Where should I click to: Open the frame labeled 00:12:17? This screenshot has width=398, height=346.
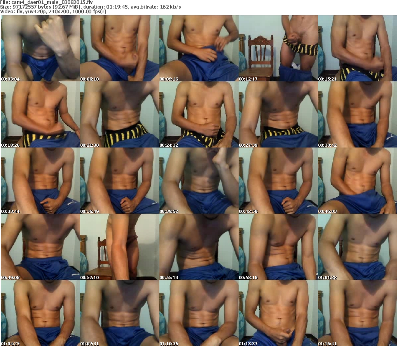point(278,48)
